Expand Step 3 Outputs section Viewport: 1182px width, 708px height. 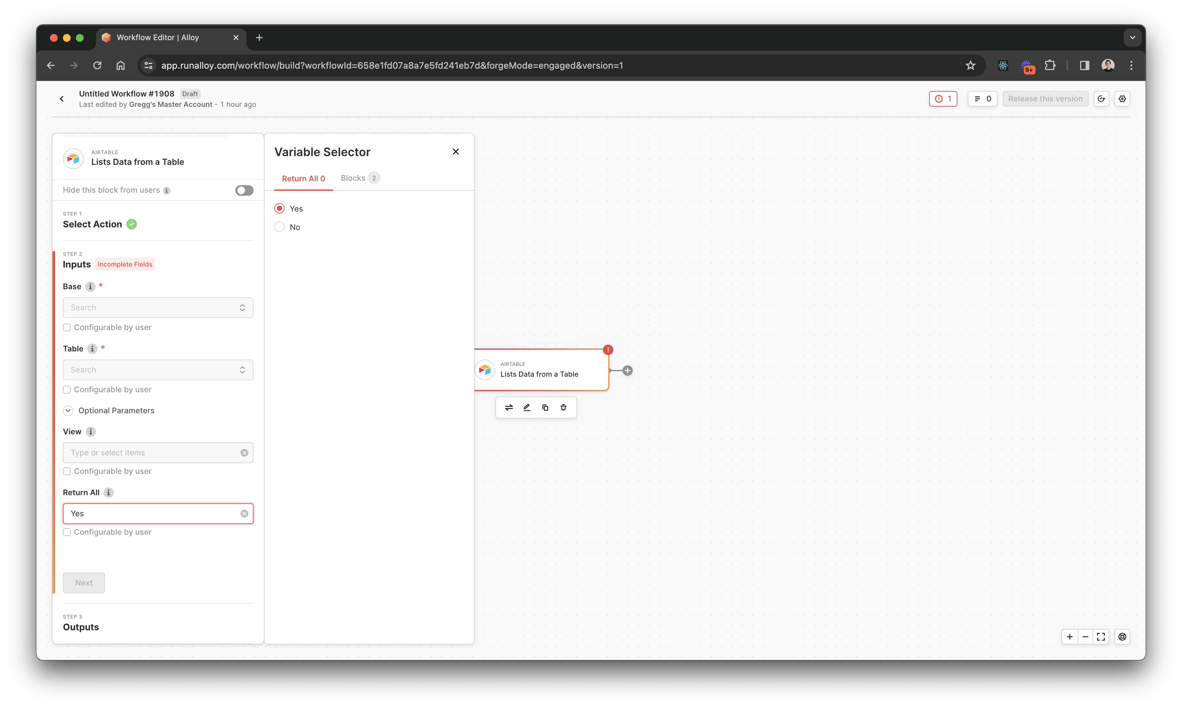[81, 627]
